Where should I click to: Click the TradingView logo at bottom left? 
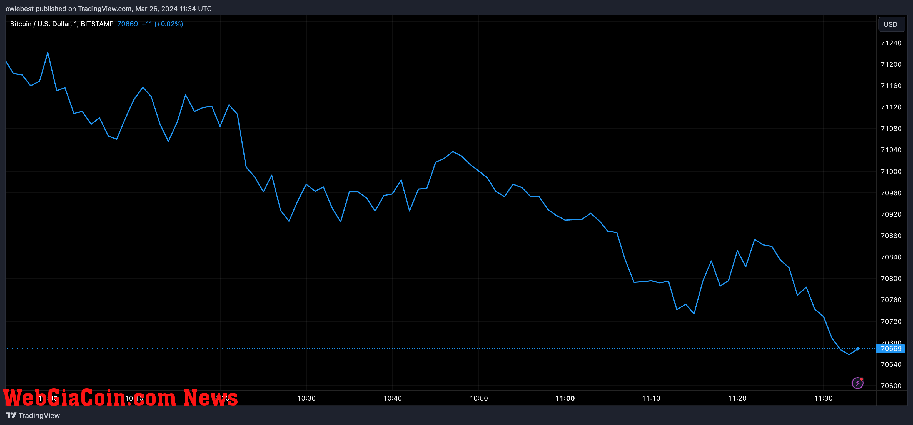pos(33,416)
